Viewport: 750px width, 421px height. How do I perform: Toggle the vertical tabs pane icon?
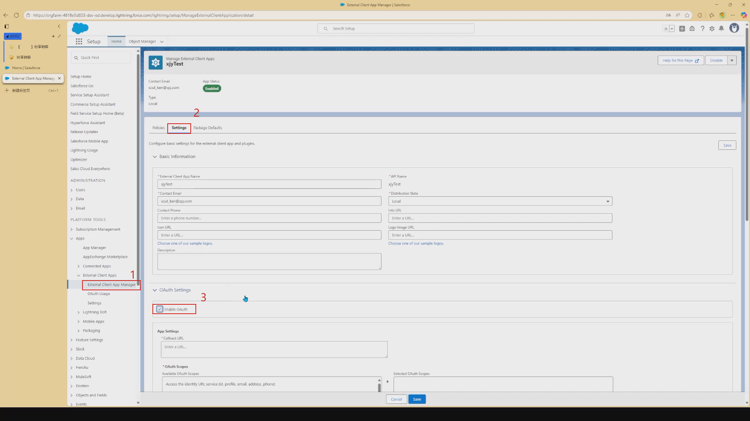point(7,27)
